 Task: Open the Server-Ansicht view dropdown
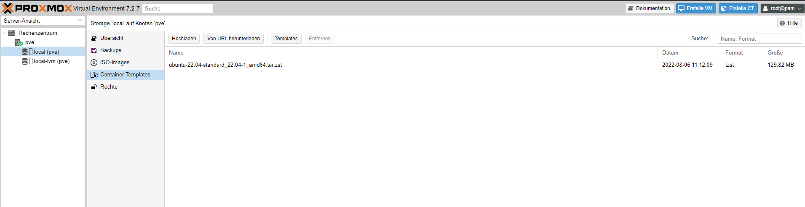(43, 21)
